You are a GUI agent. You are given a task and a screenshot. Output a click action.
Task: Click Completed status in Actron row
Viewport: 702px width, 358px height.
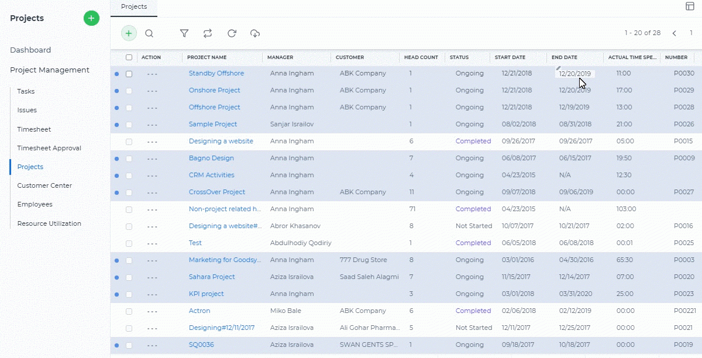click(473, 311)
